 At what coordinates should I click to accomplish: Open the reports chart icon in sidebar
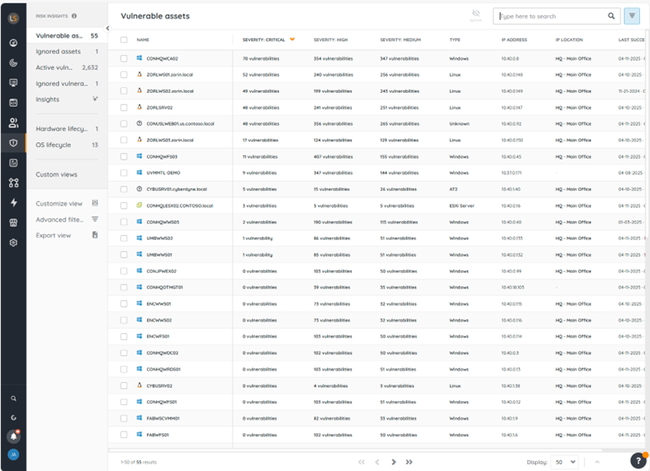click(13, 163)
